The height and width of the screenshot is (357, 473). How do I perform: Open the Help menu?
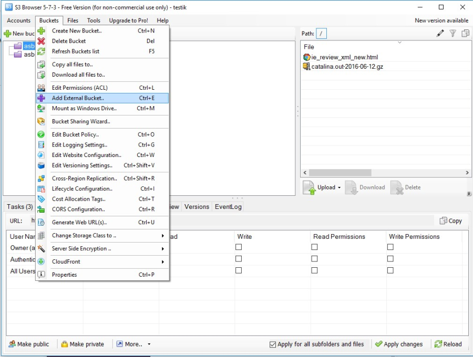(162, 20)
